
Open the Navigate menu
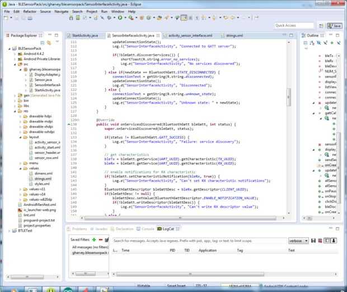tap(62, 12)
